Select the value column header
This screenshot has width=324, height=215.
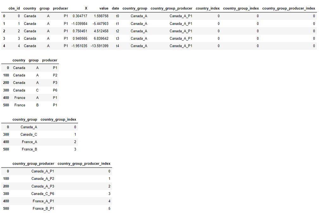(x=104, y=8)
